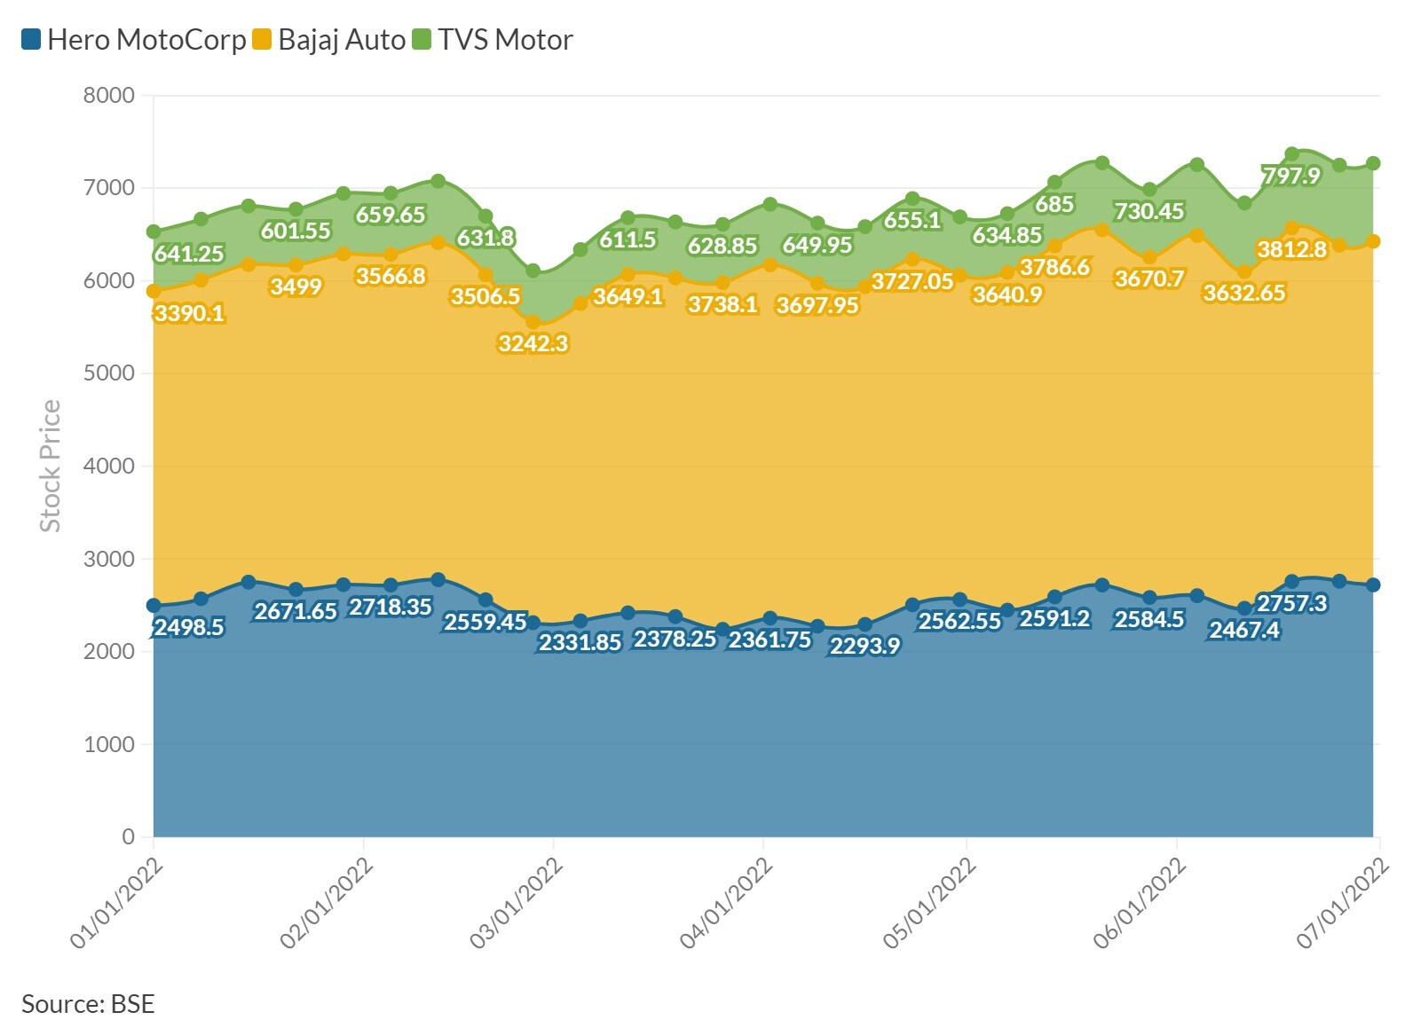1413x1020 pixels.
Task: Click the 797.9 TVS Motor data label
Action: coord(1291,176)
